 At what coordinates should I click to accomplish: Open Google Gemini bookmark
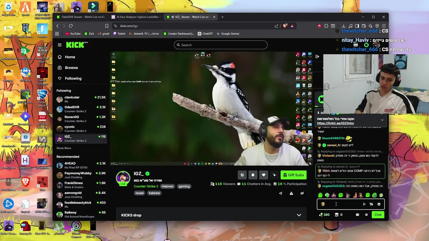pyautogui.click(x=228, y=33)
